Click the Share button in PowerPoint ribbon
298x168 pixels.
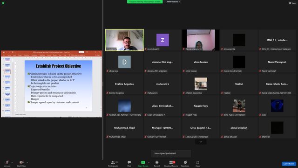tap(97, 55)
